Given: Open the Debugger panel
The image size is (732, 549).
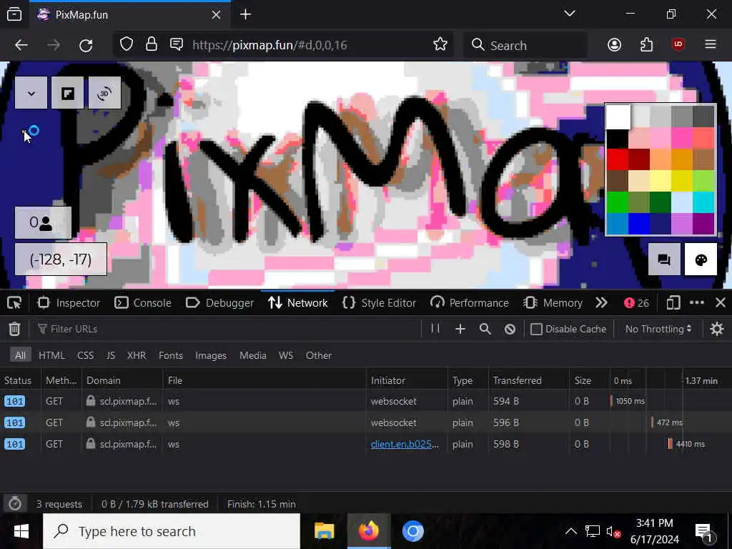Looking at the screenshot, I should (x=220, y=303).
